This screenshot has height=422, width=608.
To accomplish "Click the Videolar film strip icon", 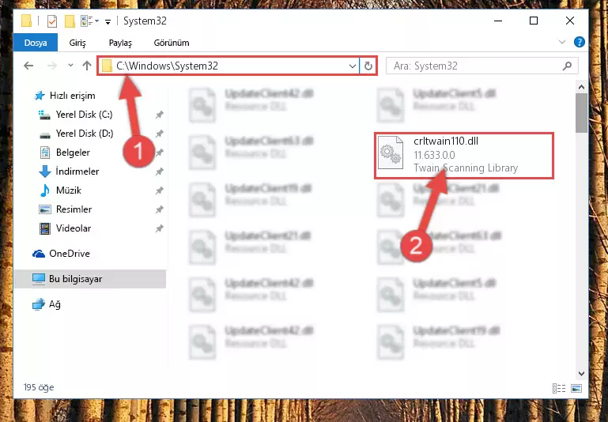I will [x=45, y=228].
